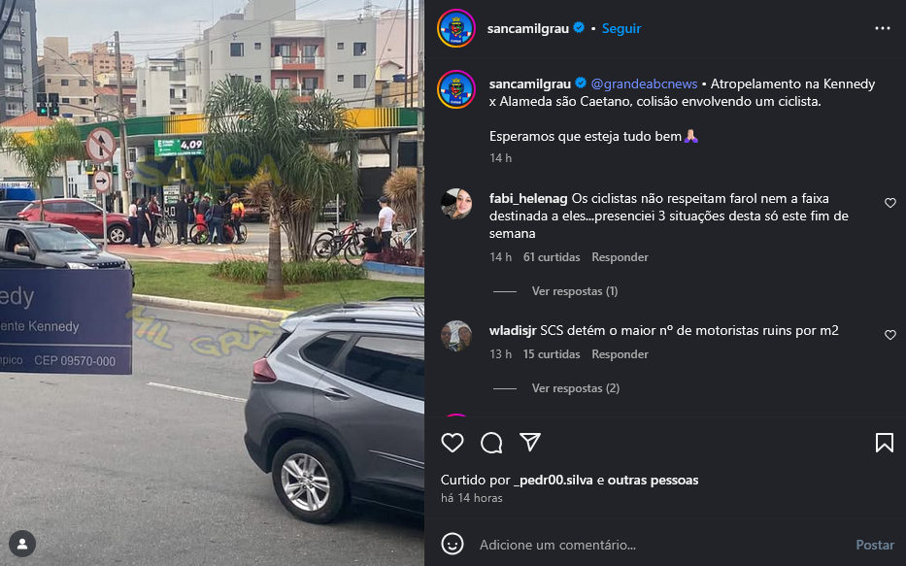Expand Ver respostas (2) under wladisjr
This screenshot has height=566, width=906.
576,388
